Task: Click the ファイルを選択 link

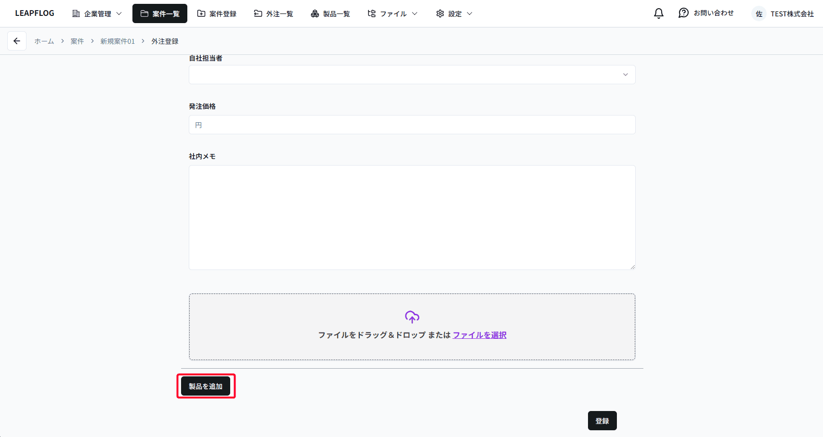Action: coord(479,335)
